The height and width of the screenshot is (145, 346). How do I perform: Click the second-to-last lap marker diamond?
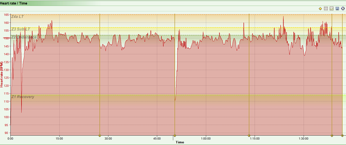point(332,136)
